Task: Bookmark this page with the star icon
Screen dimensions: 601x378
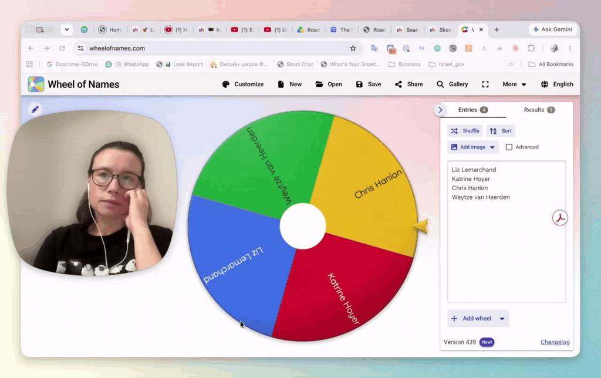Action: point(353,48)
